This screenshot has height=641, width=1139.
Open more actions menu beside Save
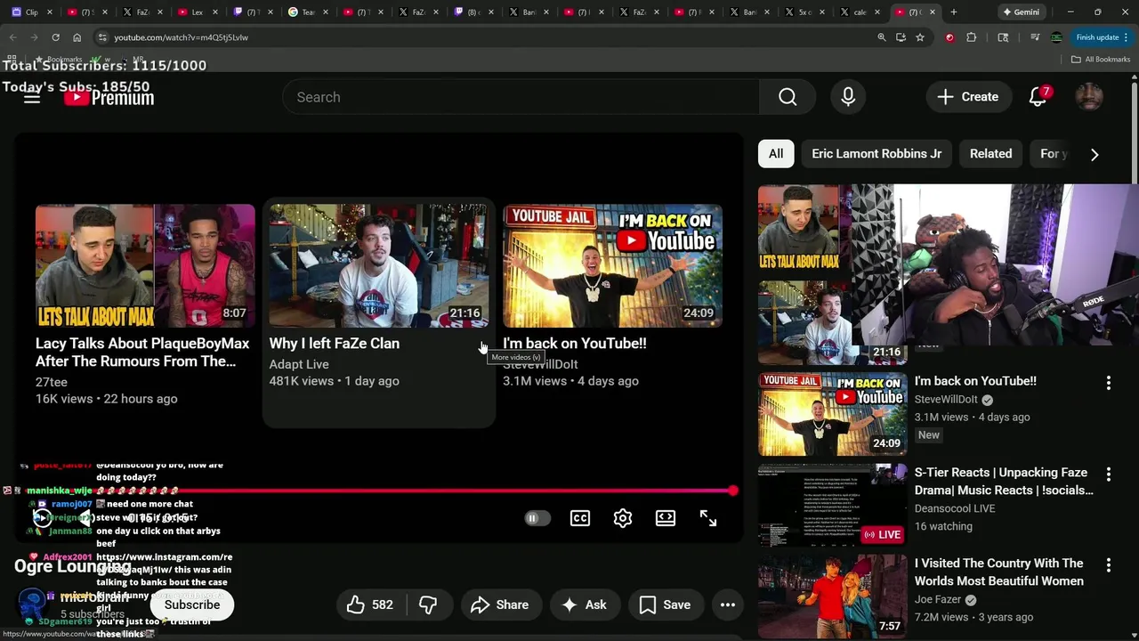pos(728,604)
